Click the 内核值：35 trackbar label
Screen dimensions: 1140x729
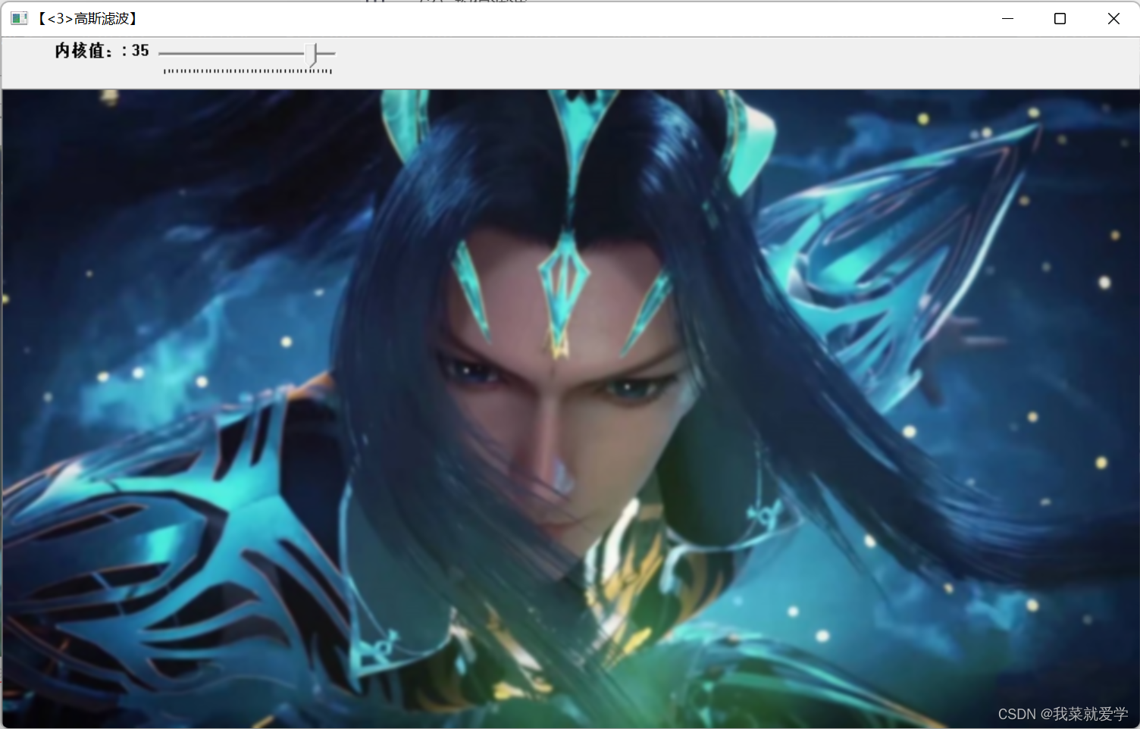(102, 51)
